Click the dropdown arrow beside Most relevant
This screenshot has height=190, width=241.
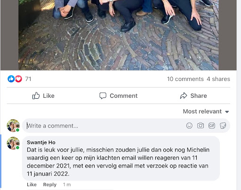(x=227, y=112)
